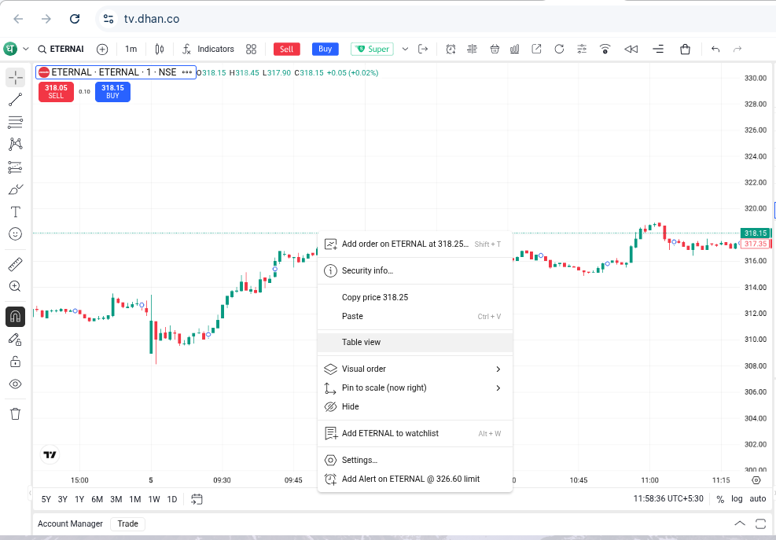Open the forecasting and measurement tools

tap(16, 167)
